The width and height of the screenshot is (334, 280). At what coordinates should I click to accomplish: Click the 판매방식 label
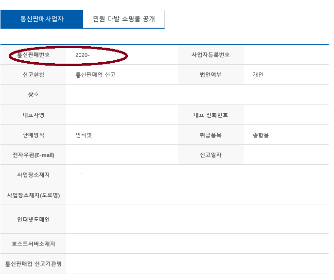(34, 135)
